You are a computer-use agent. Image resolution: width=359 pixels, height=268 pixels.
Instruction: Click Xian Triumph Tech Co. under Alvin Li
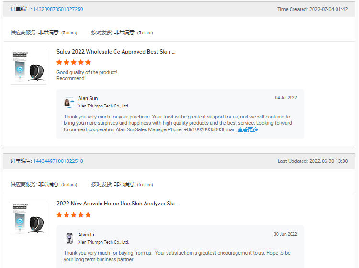coord(103,242)
